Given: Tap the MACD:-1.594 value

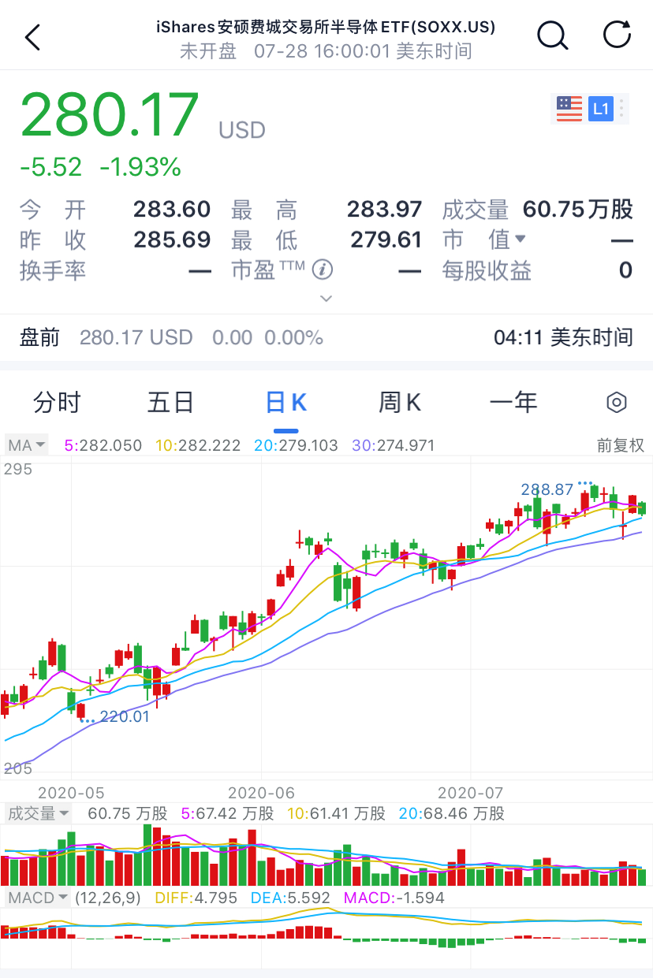Looking at the screenshot, I should coord(394,898).
